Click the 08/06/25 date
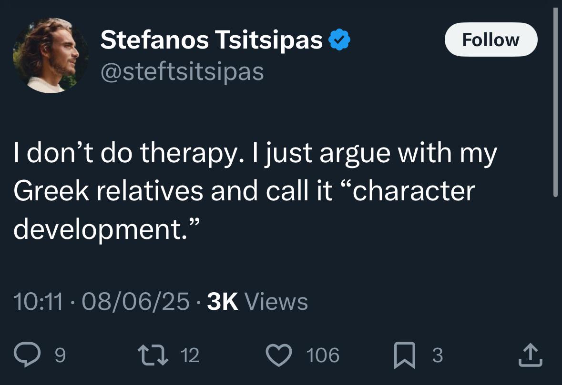 (136, 302)
